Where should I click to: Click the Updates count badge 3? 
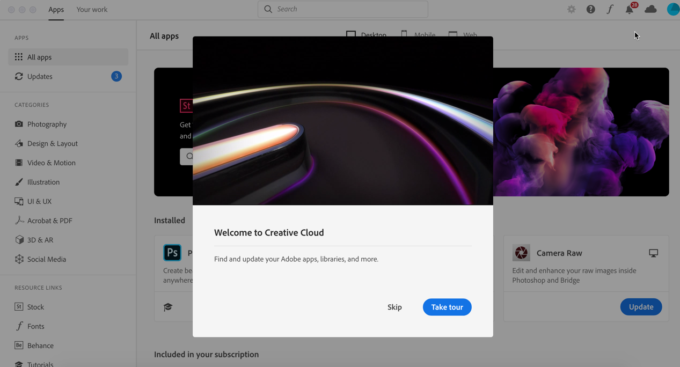point(116,76)
